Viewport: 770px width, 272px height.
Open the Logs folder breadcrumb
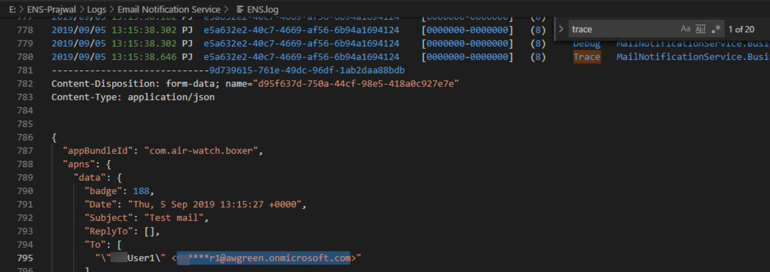click(96, 9)
